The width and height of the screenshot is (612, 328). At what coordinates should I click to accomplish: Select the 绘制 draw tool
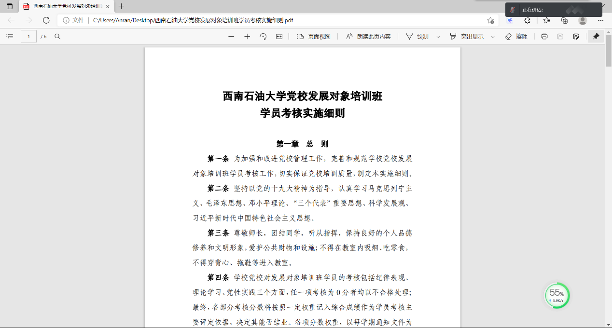tap(417, 36)
